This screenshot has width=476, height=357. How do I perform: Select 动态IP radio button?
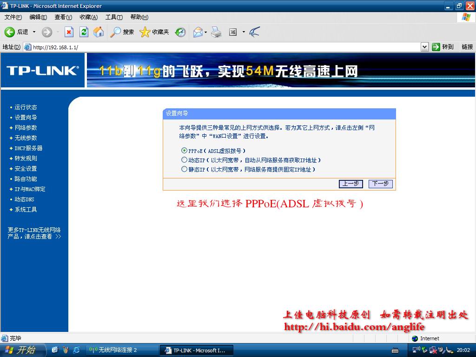pos(184,160)
